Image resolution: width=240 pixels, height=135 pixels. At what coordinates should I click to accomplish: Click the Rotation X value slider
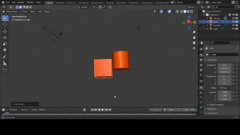coord(225,76)
